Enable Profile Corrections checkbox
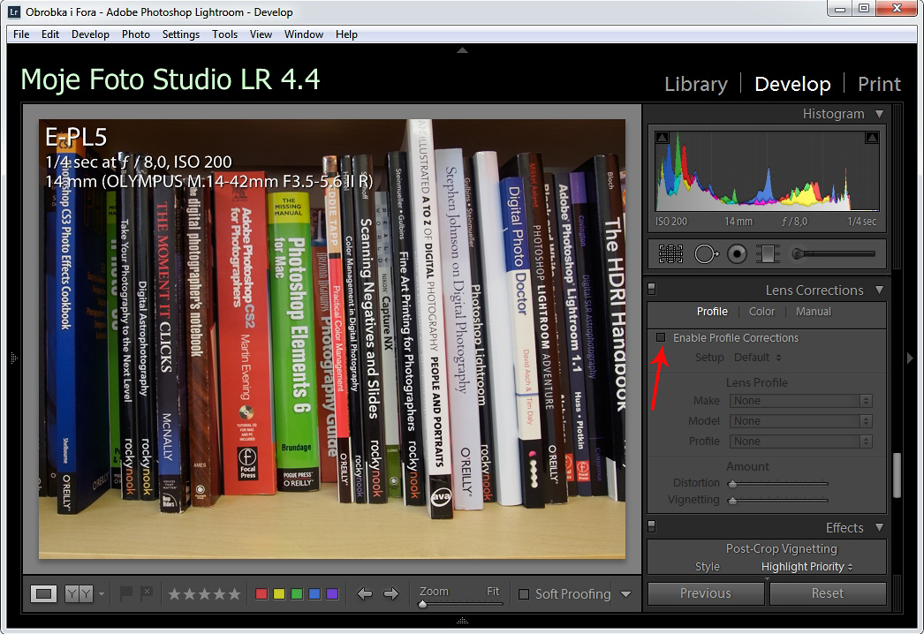The width and height of the screenshot is (924, 634). tap(661, 338)
